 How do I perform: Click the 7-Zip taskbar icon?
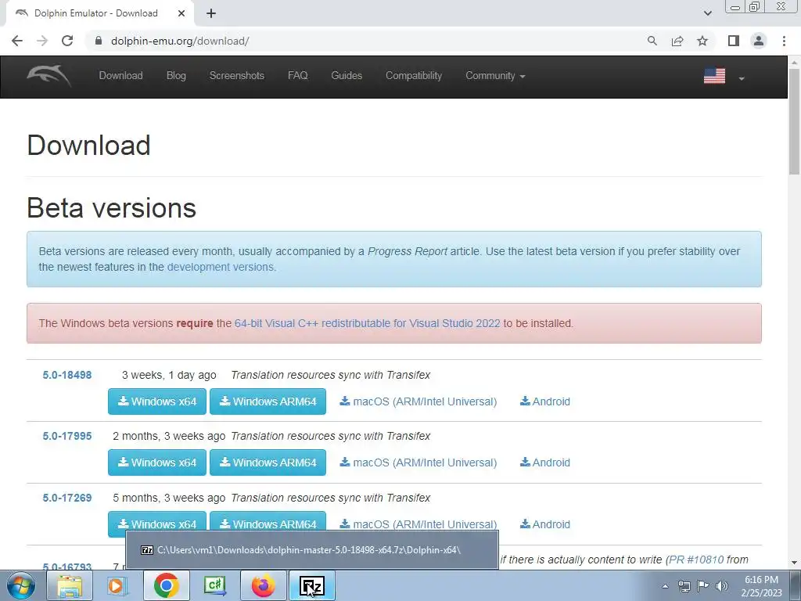coord(312,585)
